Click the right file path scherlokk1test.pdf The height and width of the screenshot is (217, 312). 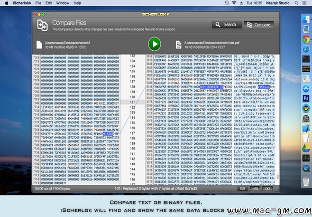coord(212,43)
